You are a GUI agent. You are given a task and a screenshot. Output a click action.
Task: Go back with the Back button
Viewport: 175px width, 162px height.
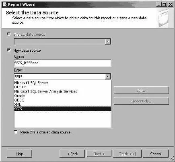click(72, 154)
